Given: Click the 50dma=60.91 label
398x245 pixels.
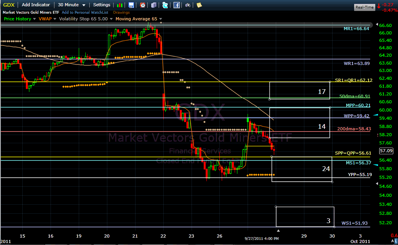Looking at the screenshot, I should point(355,96).
